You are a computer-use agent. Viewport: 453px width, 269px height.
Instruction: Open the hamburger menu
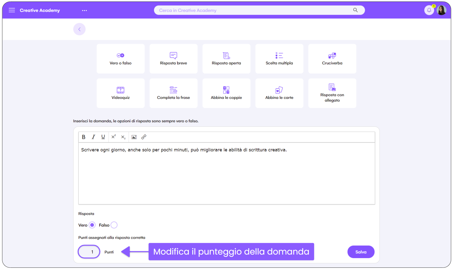click(12, 10)
